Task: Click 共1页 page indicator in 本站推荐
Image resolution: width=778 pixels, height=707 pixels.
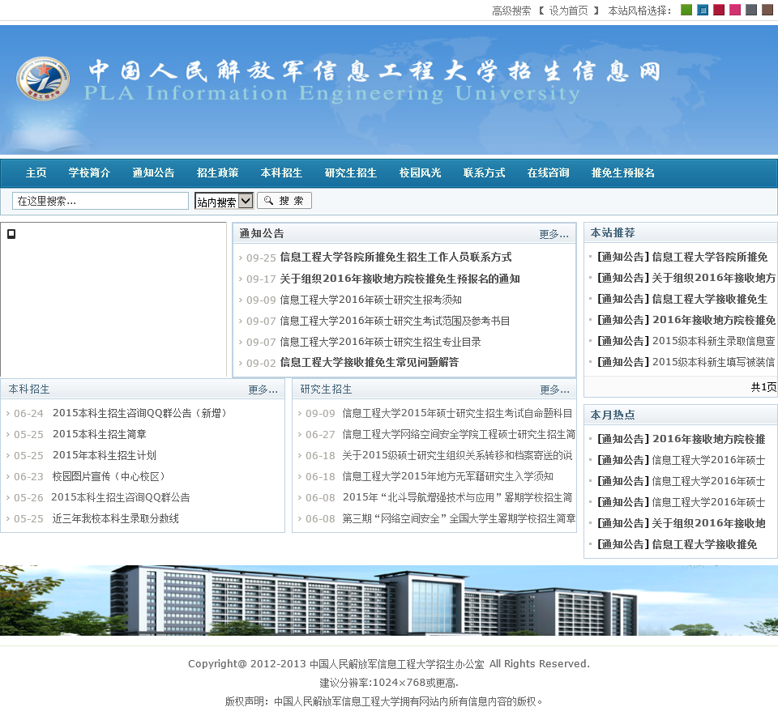Action: point(763,387)
